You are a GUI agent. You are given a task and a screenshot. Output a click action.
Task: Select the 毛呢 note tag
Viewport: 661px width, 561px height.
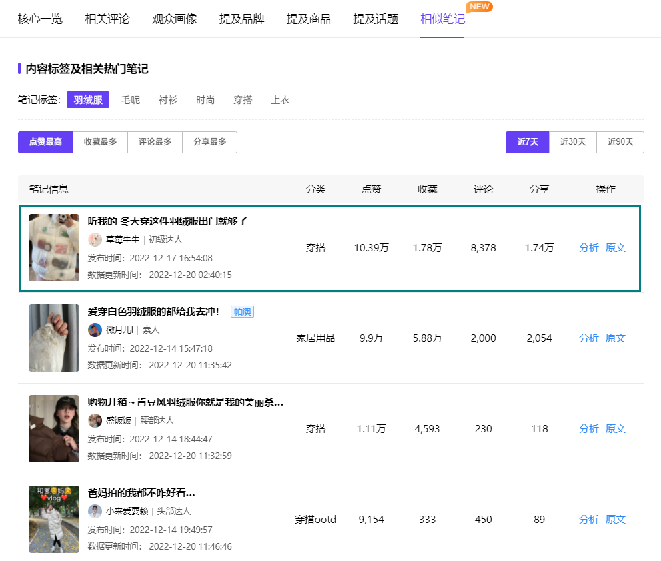point(131,100)
